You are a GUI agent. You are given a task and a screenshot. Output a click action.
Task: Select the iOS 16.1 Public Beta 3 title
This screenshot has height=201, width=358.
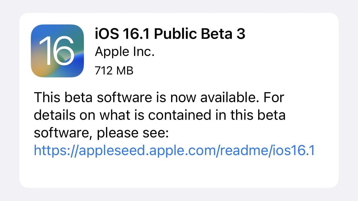(170, 34)
